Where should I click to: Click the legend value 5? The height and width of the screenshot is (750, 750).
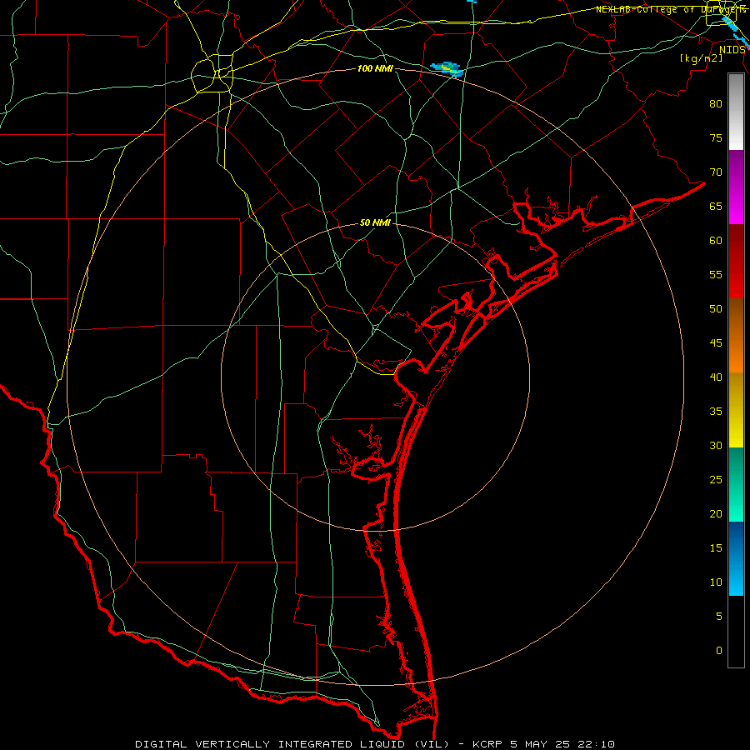click(x=719, y=616)
